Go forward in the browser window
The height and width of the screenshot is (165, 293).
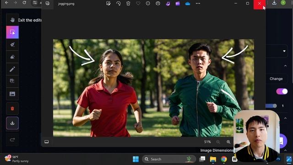pos(15,3)
